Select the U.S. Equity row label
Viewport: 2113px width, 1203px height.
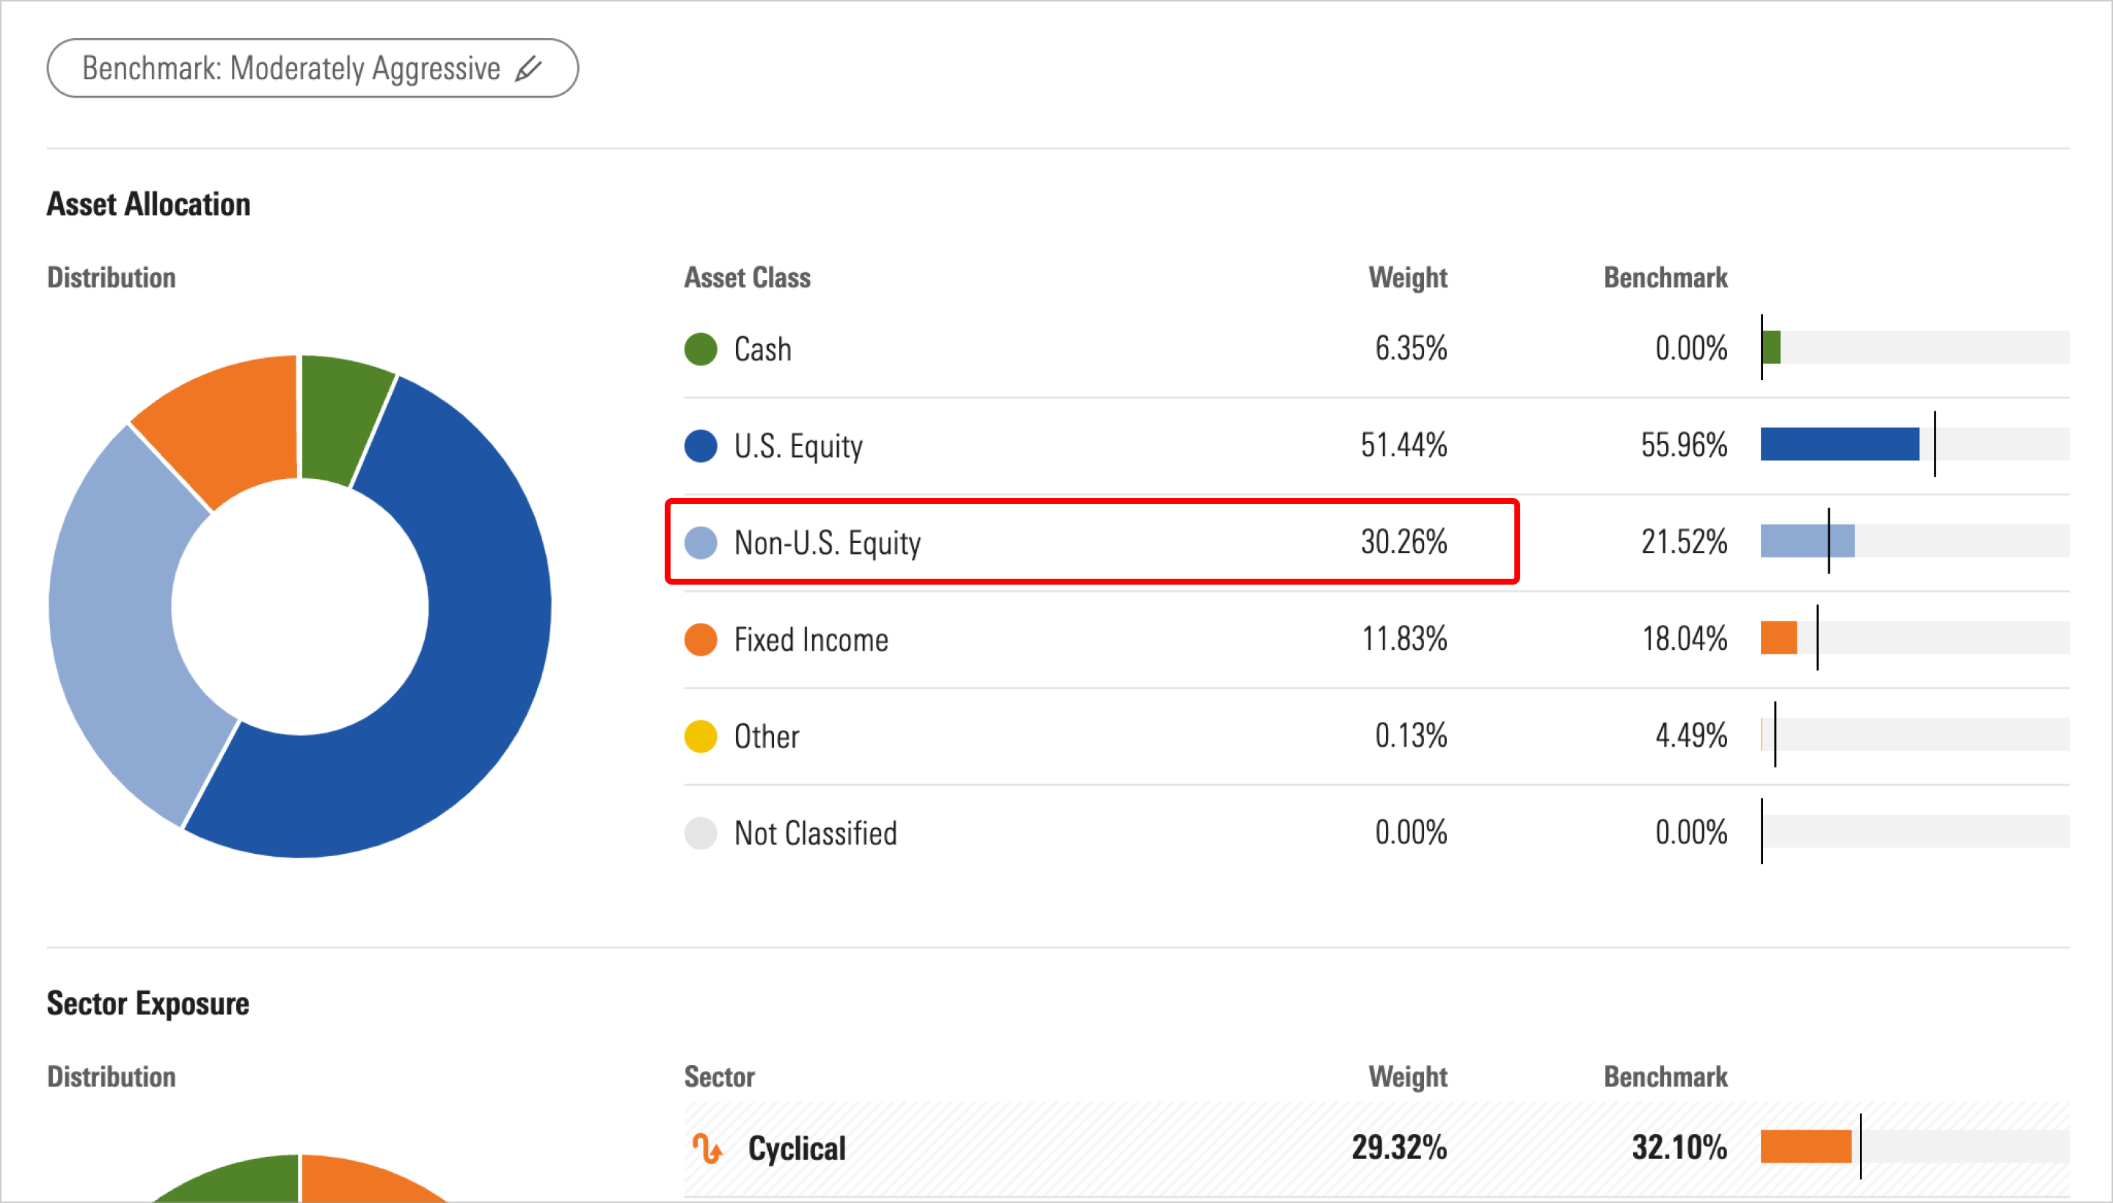coord(798,447)
